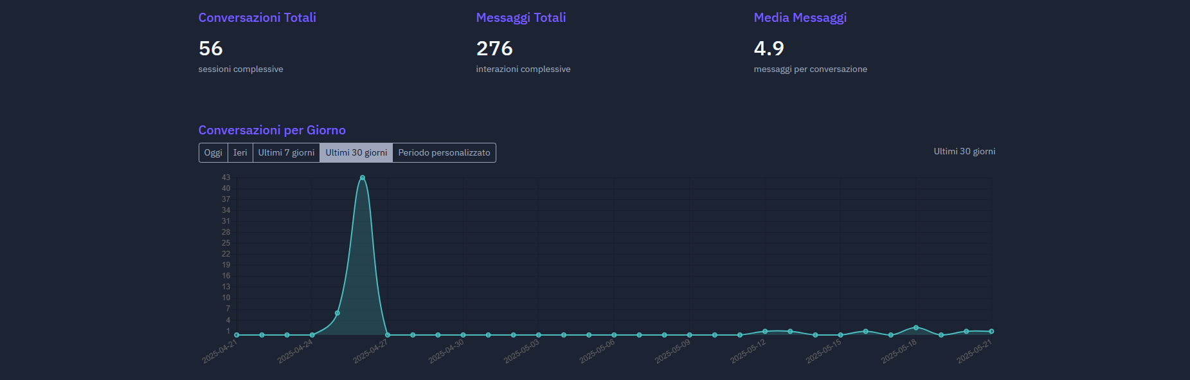Click the chart data point at value 7

[338, 313]
